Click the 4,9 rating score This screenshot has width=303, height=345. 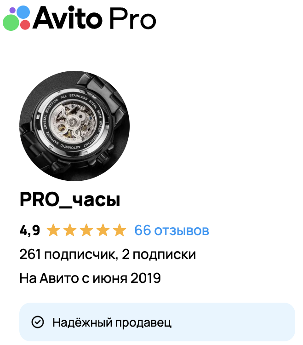click(x=30, y=230)
